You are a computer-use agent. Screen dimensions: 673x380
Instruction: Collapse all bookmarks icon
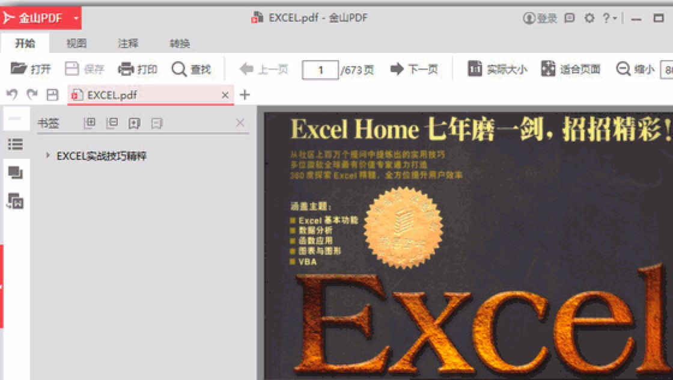click(x=112, y=123)
